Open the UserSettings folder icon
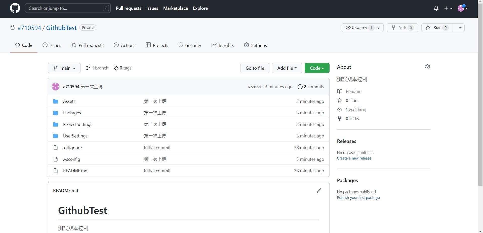 coord(56,136)
